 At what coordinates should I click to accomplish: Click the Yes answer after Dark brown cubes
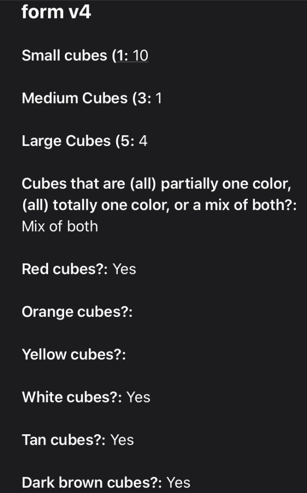(x=179, y=482)
